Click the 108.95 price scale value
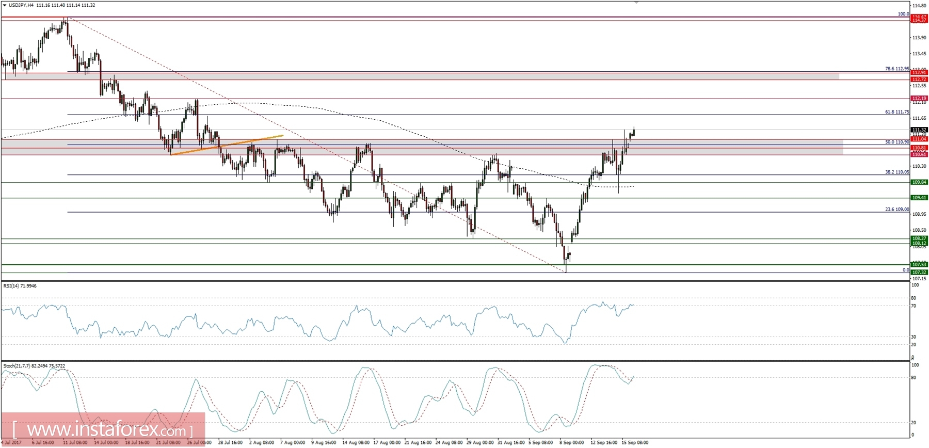 point(919,214)
